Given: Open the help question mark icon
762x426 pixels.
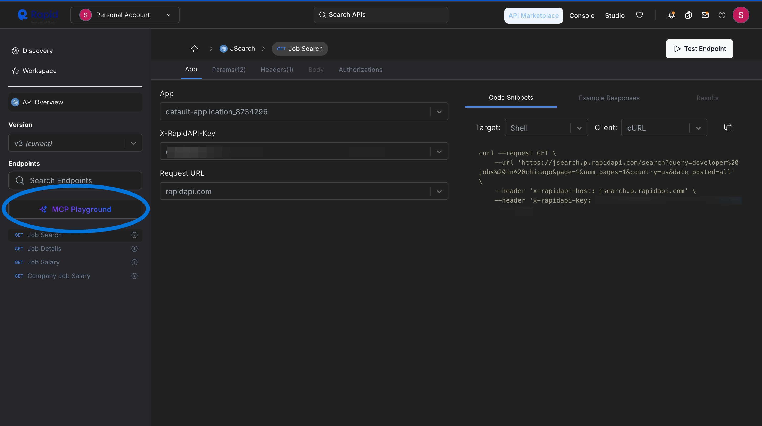Looking at the screenshot, I should pyautogui.click(x=722, y=15).
